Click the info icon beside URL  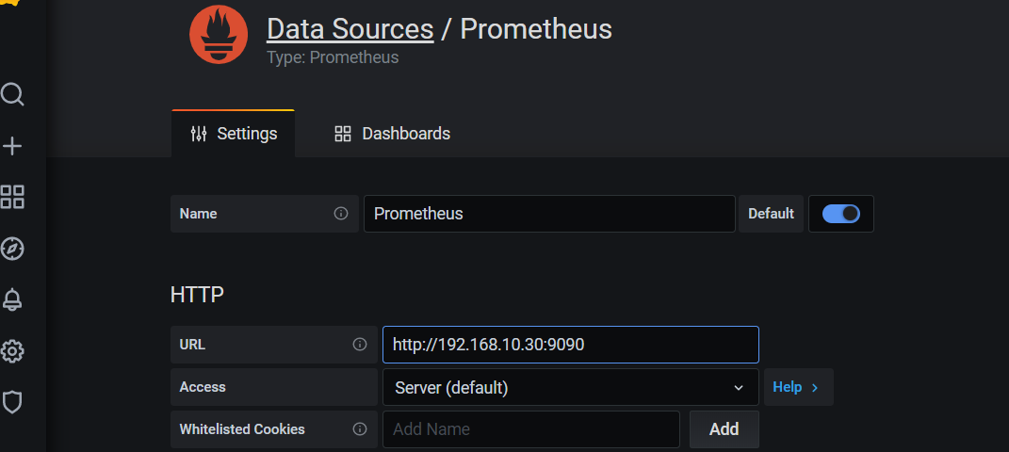[x=360, y=345]
